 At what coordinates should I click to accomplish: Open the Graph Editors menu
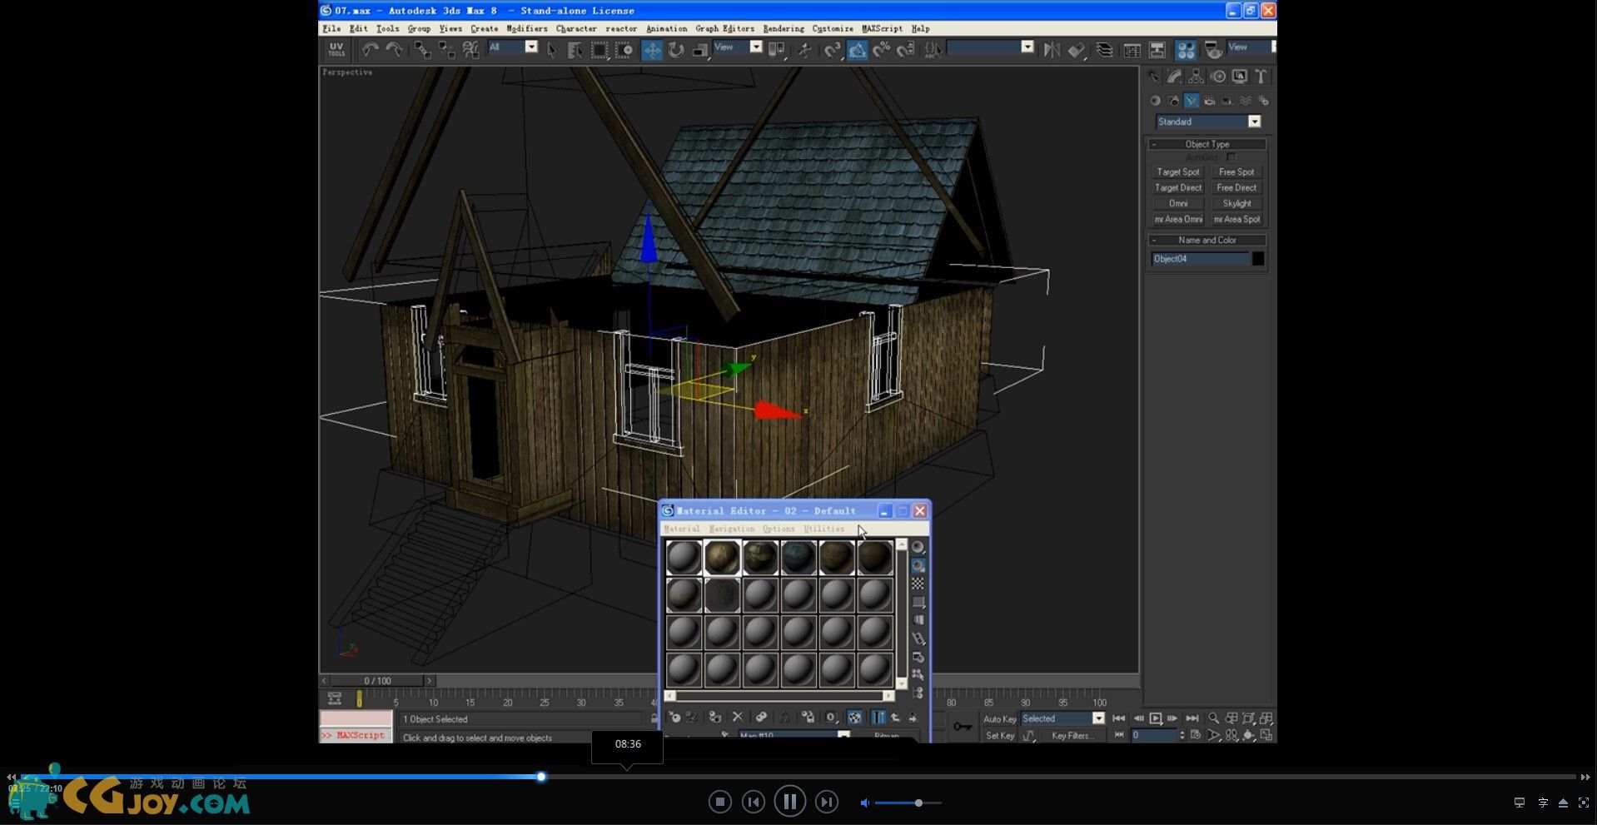(x=724, y=28)
